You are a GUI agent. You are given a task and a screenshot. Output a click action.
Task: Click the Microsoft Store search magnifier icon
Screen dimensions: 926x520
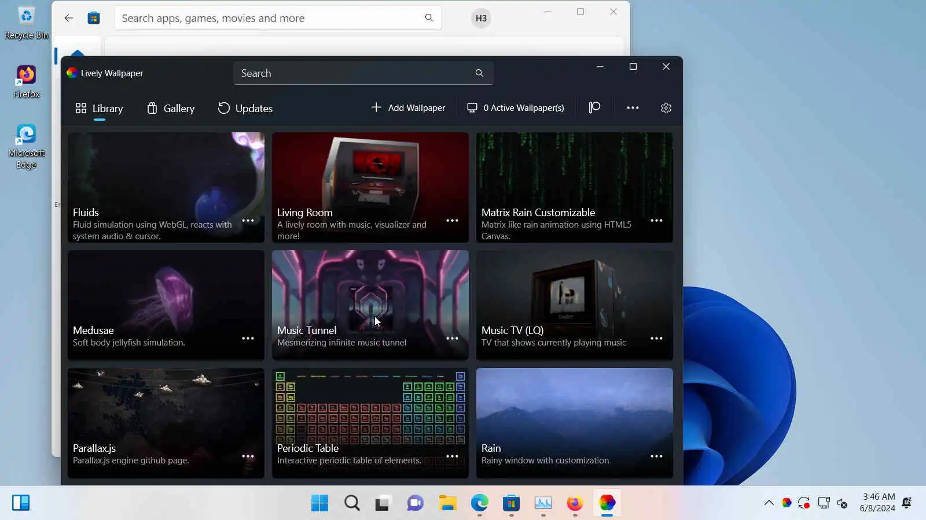[x=429, y=18]
